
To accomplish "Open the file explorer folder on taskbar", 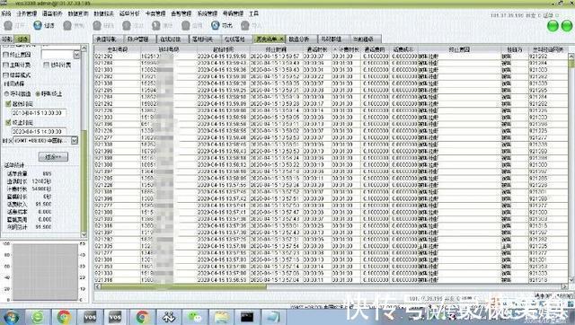I will click(x=221, y=317).
